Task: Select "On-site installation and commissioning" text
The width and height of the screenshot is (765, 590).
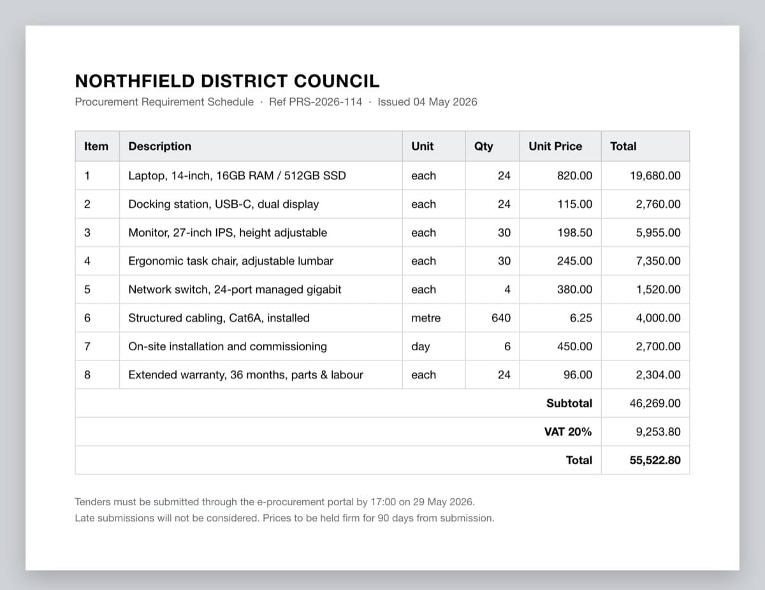Action: (228, 346)
